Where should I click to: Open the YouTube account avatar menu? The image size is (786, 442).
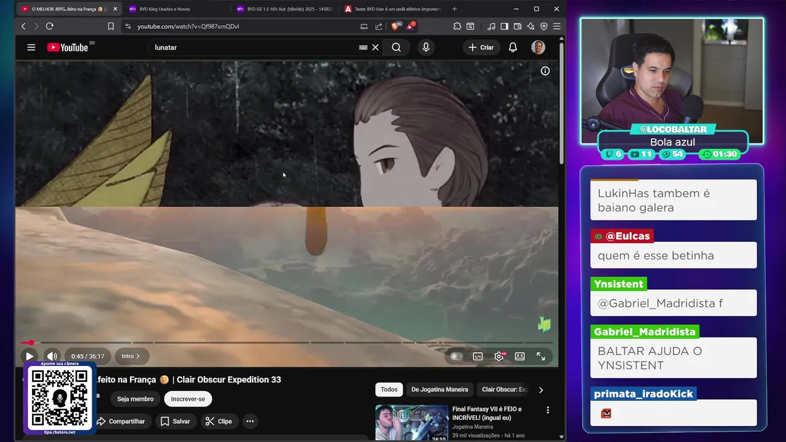538,47
